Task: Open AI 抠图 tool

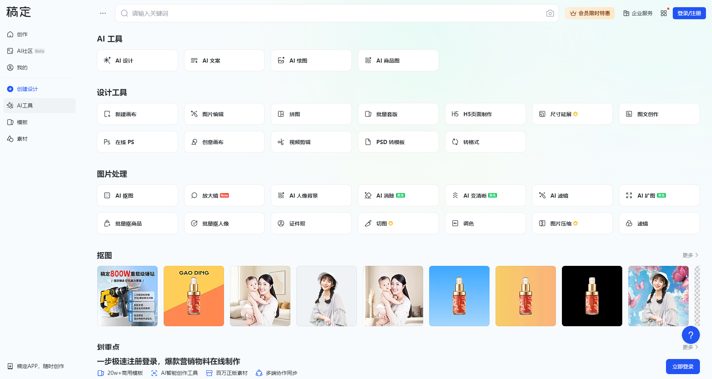Action: pos(137,195)
